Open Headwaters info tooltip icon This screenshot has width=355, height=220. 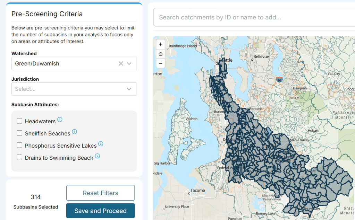tap(60, 120)
